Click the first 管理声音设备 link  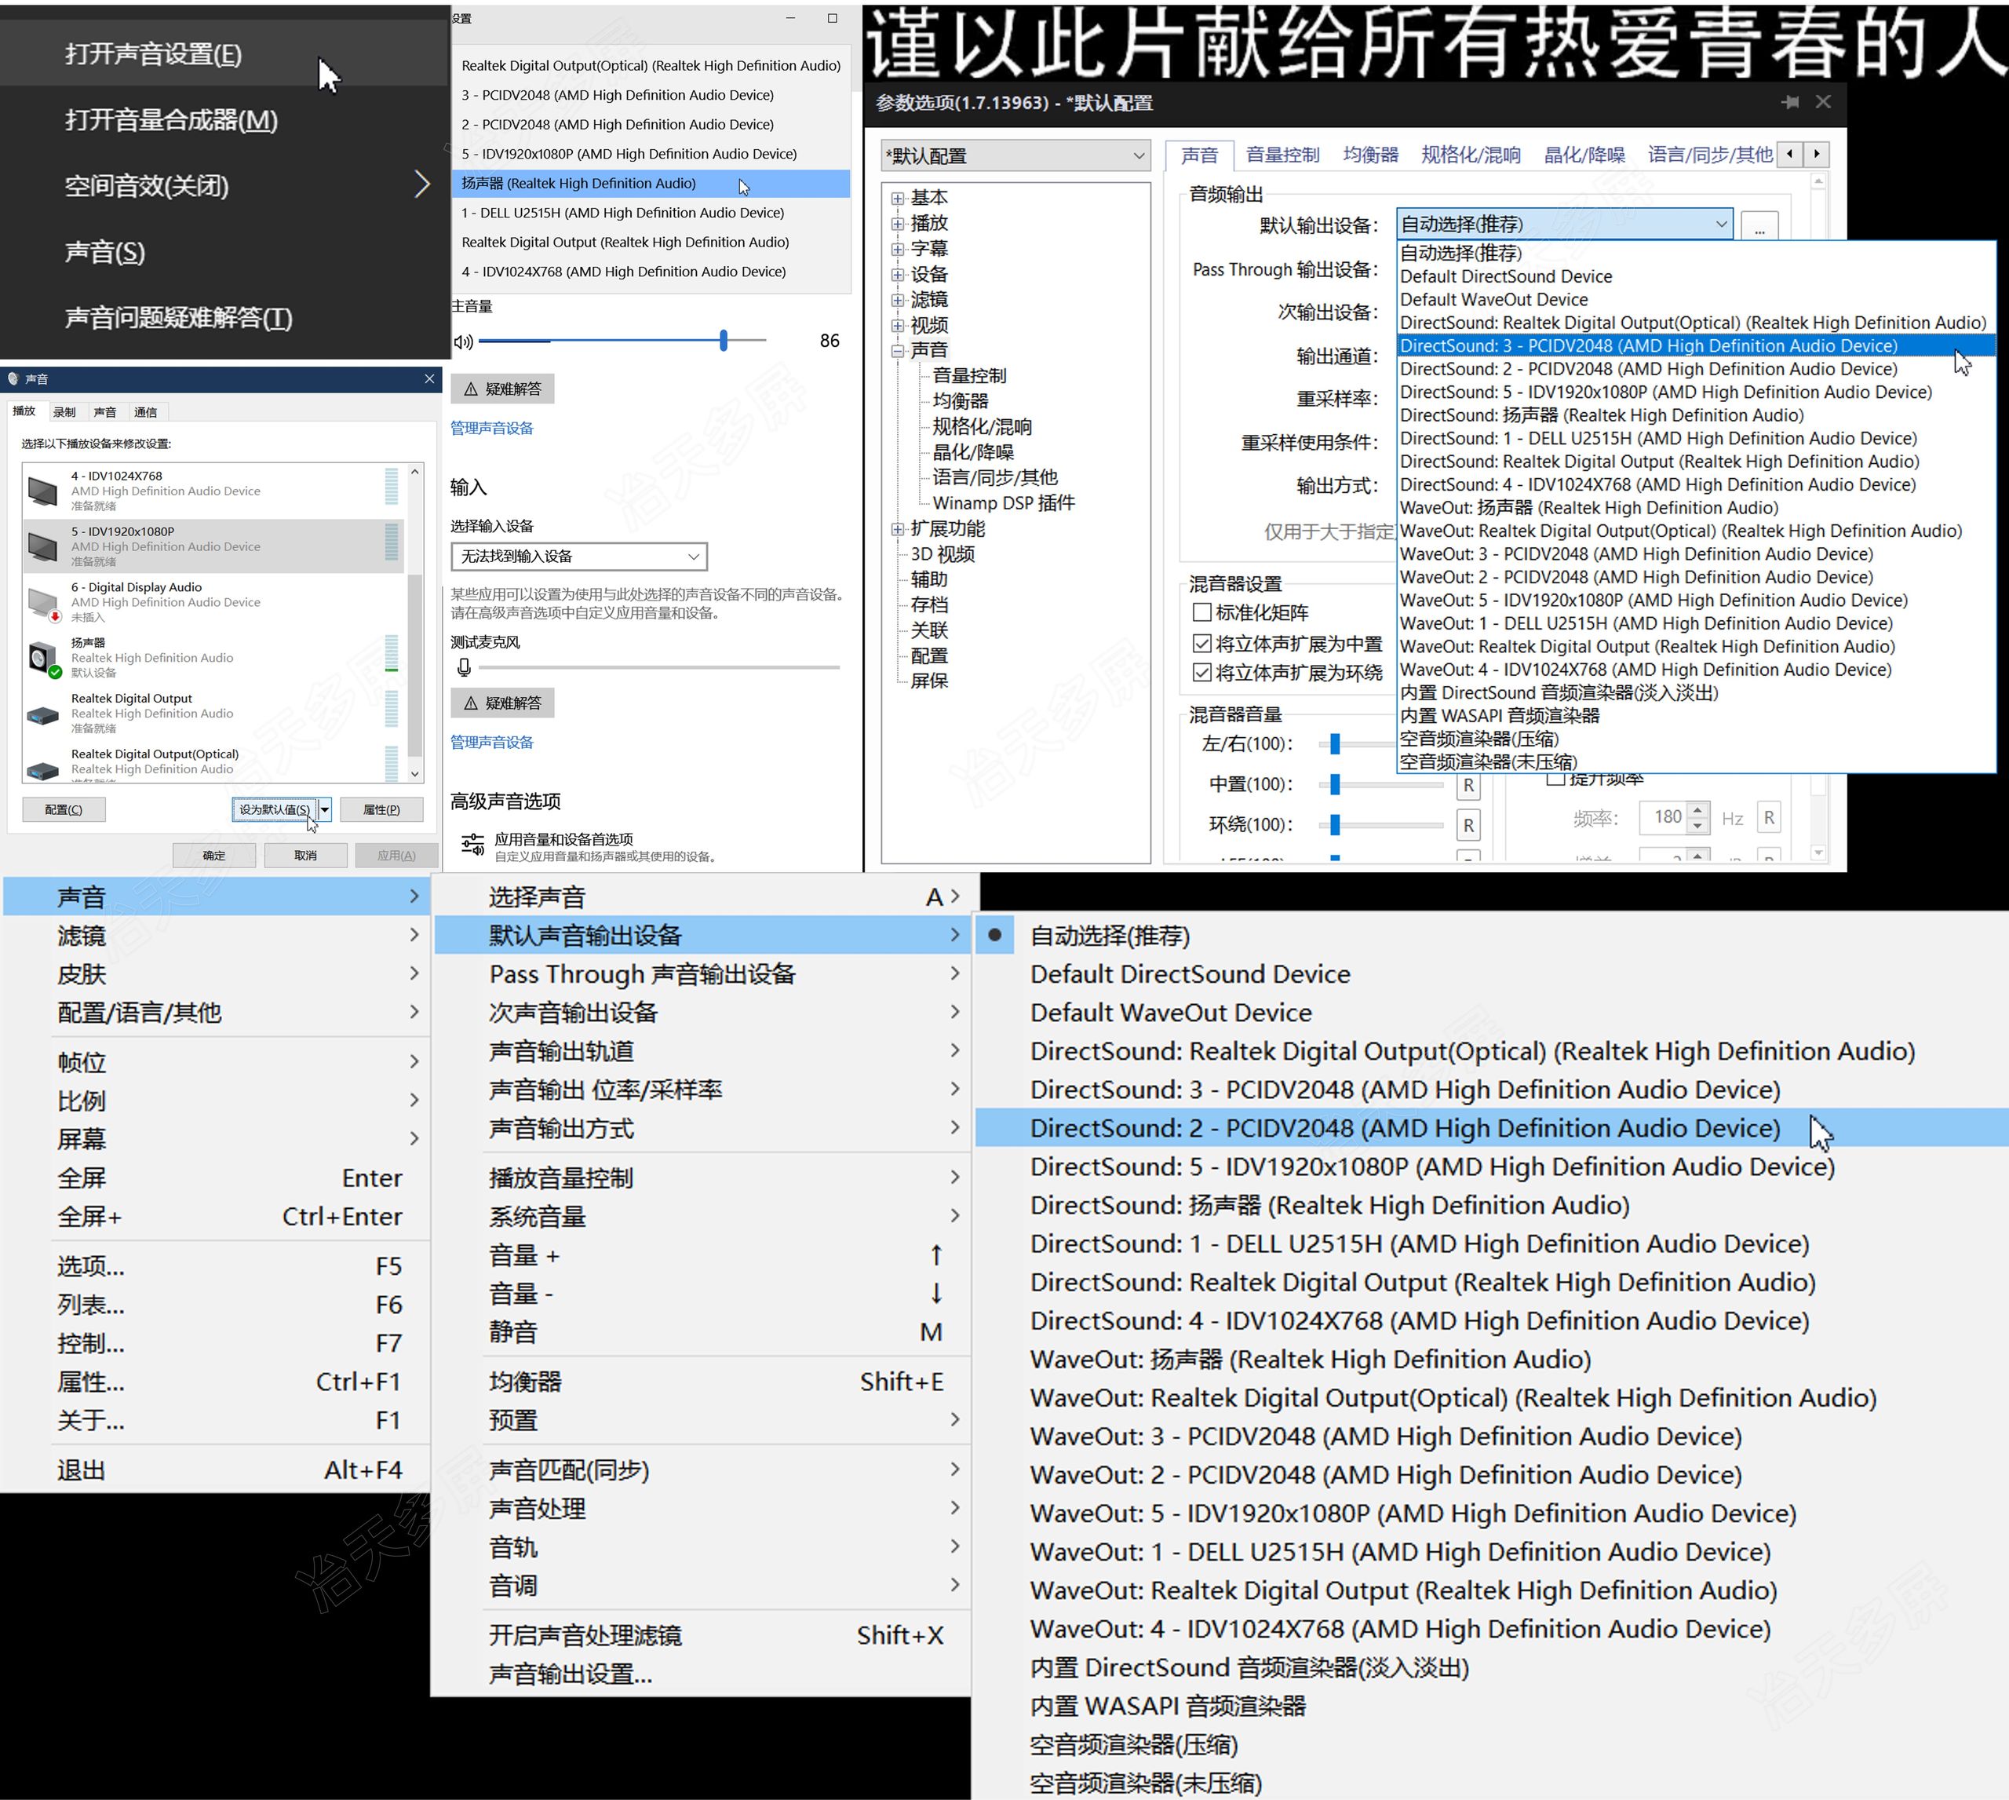[491, 429]
